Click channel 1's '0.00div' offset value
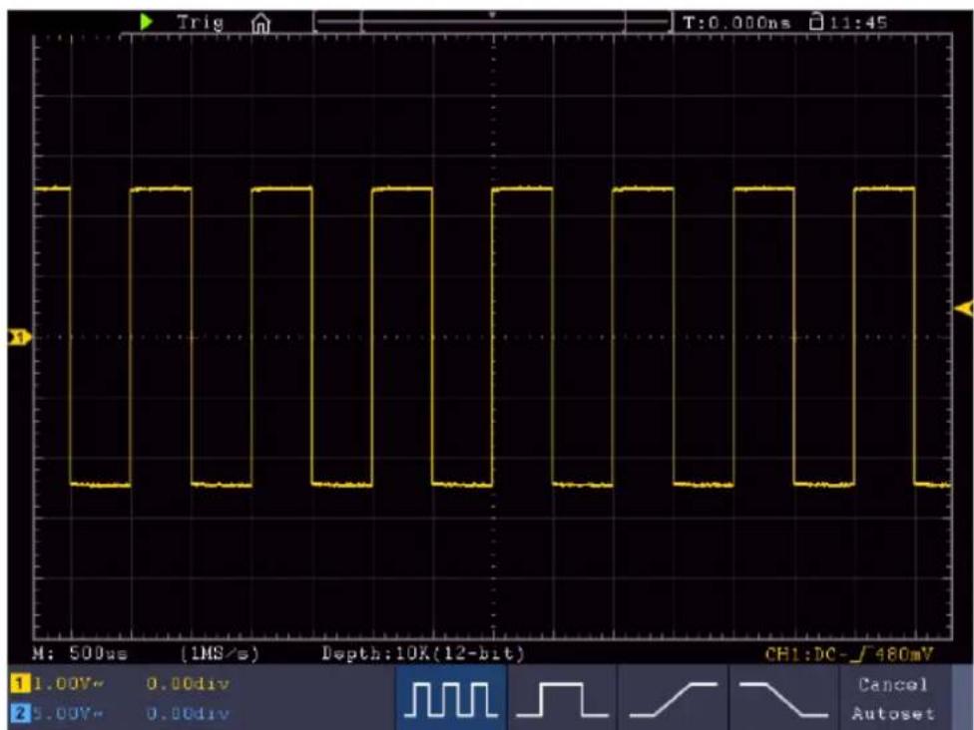 [188, 684]
